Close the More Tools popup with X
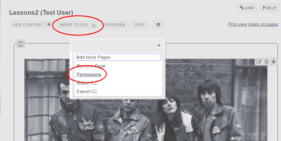 pos(159,45)
